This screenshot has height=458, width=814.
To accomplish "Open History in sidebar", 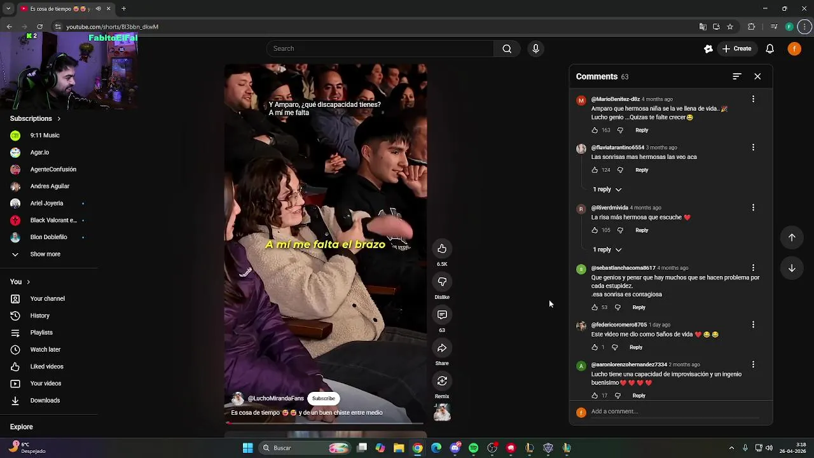I will 39,316.
